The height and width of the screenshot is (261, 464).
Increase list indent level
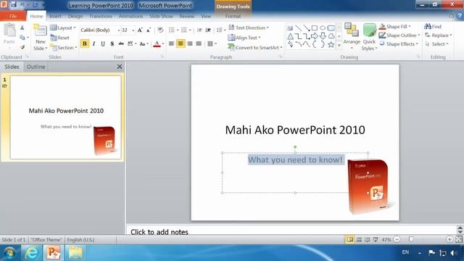tap(208, 30)
